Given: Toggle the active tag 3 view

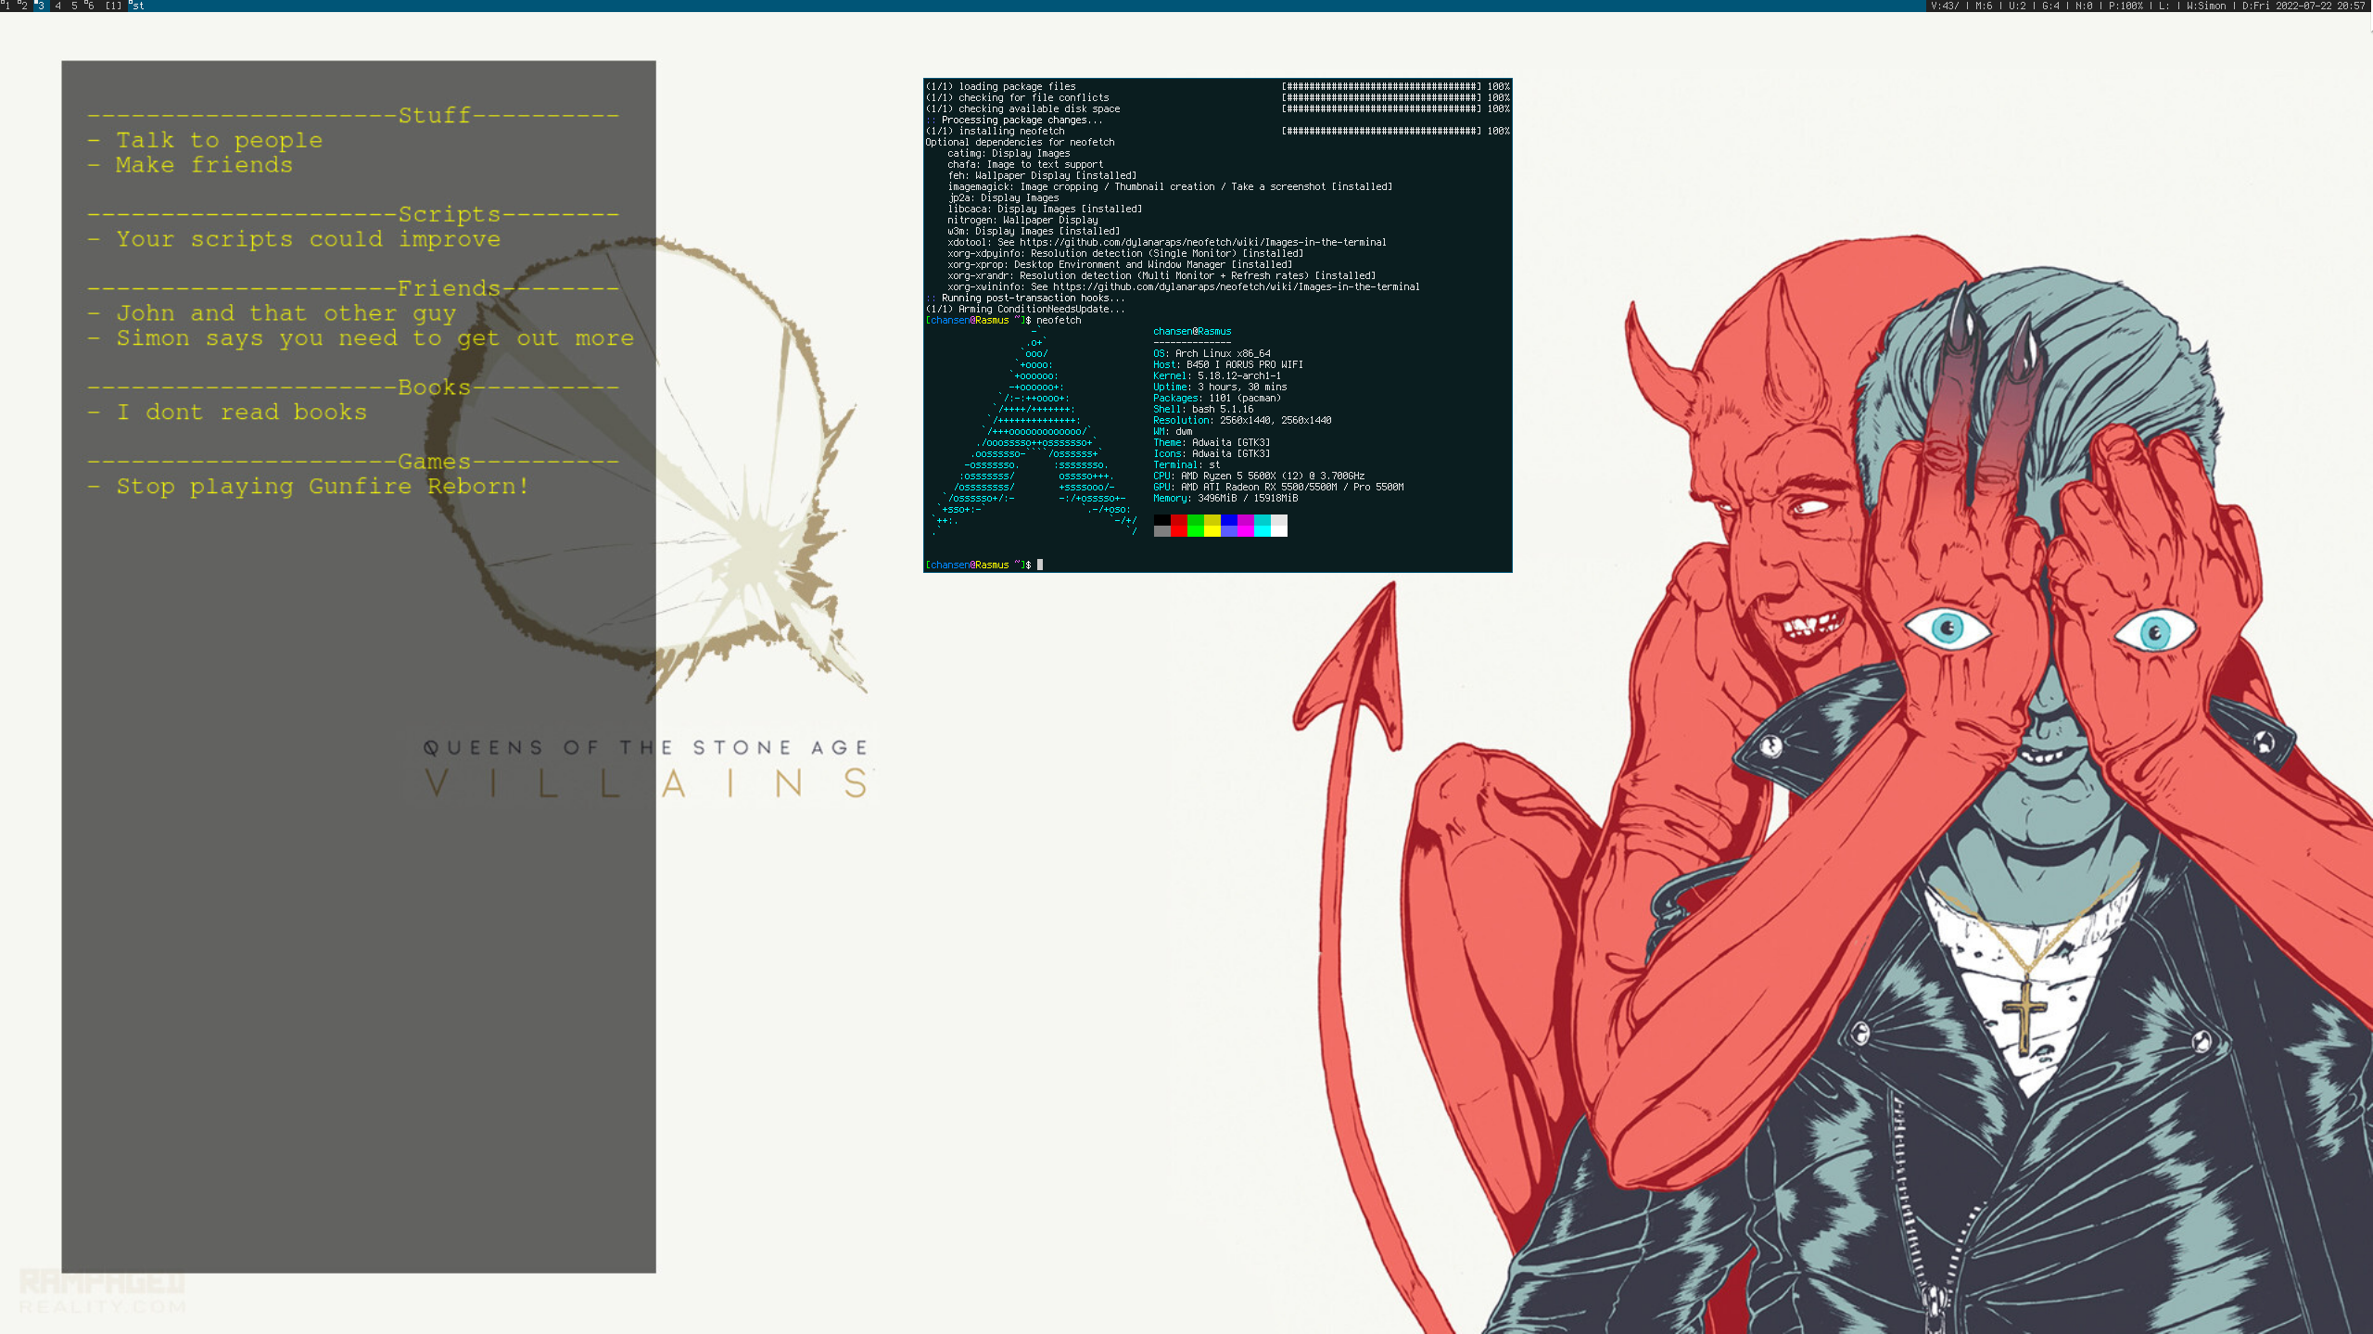Looking at the screenshot, I should click(x=41, y=6).
